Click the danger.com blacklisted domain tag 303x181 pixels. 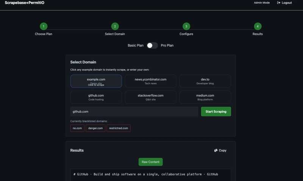click(95, 128)
